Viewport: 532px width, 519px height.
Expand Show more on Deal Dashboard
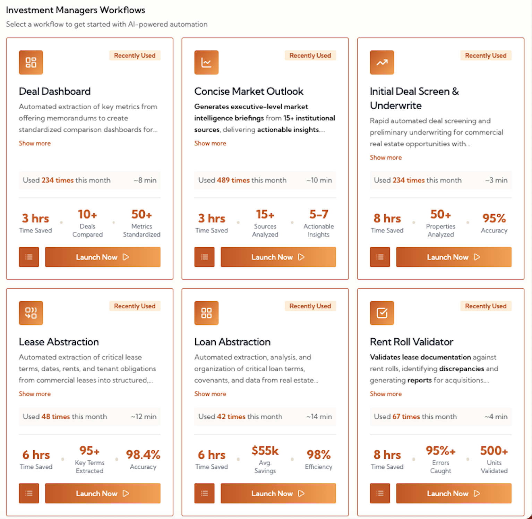point(35,143)
